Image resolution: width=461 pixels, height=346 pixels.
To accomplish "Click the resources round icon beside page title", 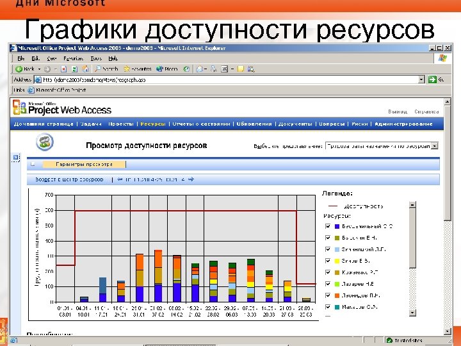I will click(45, 142).
